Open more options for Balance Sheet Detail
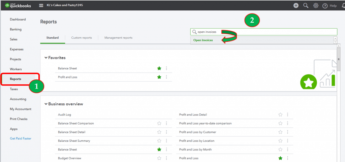This screenshot has height=162, width=345. [x=166, y=132]
